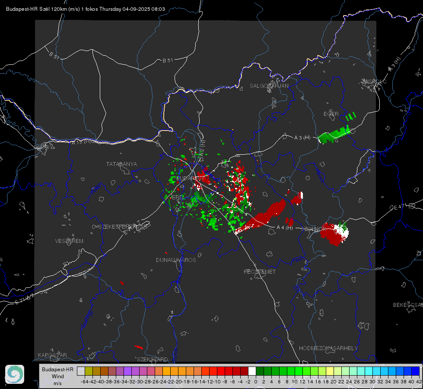Pick the light gray first legend swatch
The width and height of the screenshot is (423, 389).
pyautogui.click(x=81, y=371)
